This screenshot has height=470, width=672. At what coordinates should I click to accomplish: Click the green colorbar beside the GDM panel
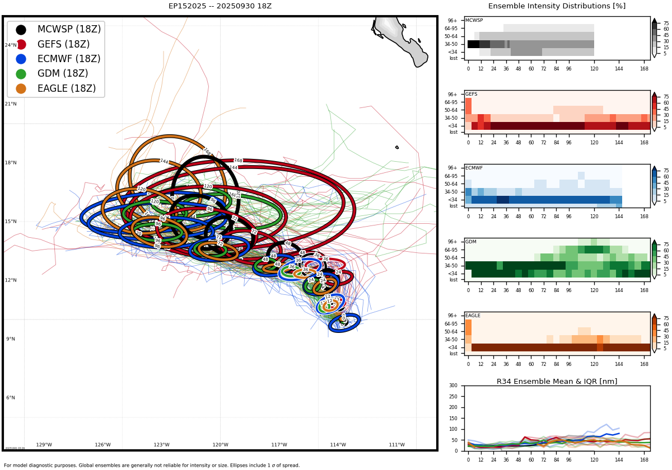[x=655, y=259]
